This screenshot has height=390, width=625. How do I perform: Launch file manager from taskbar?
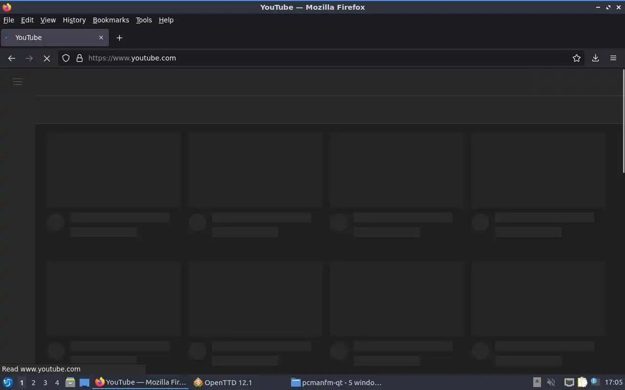point(70,383)
